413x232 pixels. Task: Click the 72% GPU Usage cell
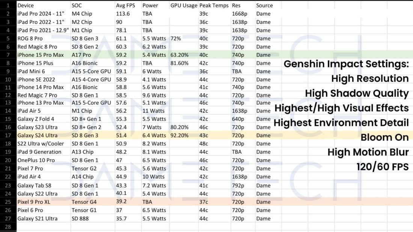coord(184,38)
